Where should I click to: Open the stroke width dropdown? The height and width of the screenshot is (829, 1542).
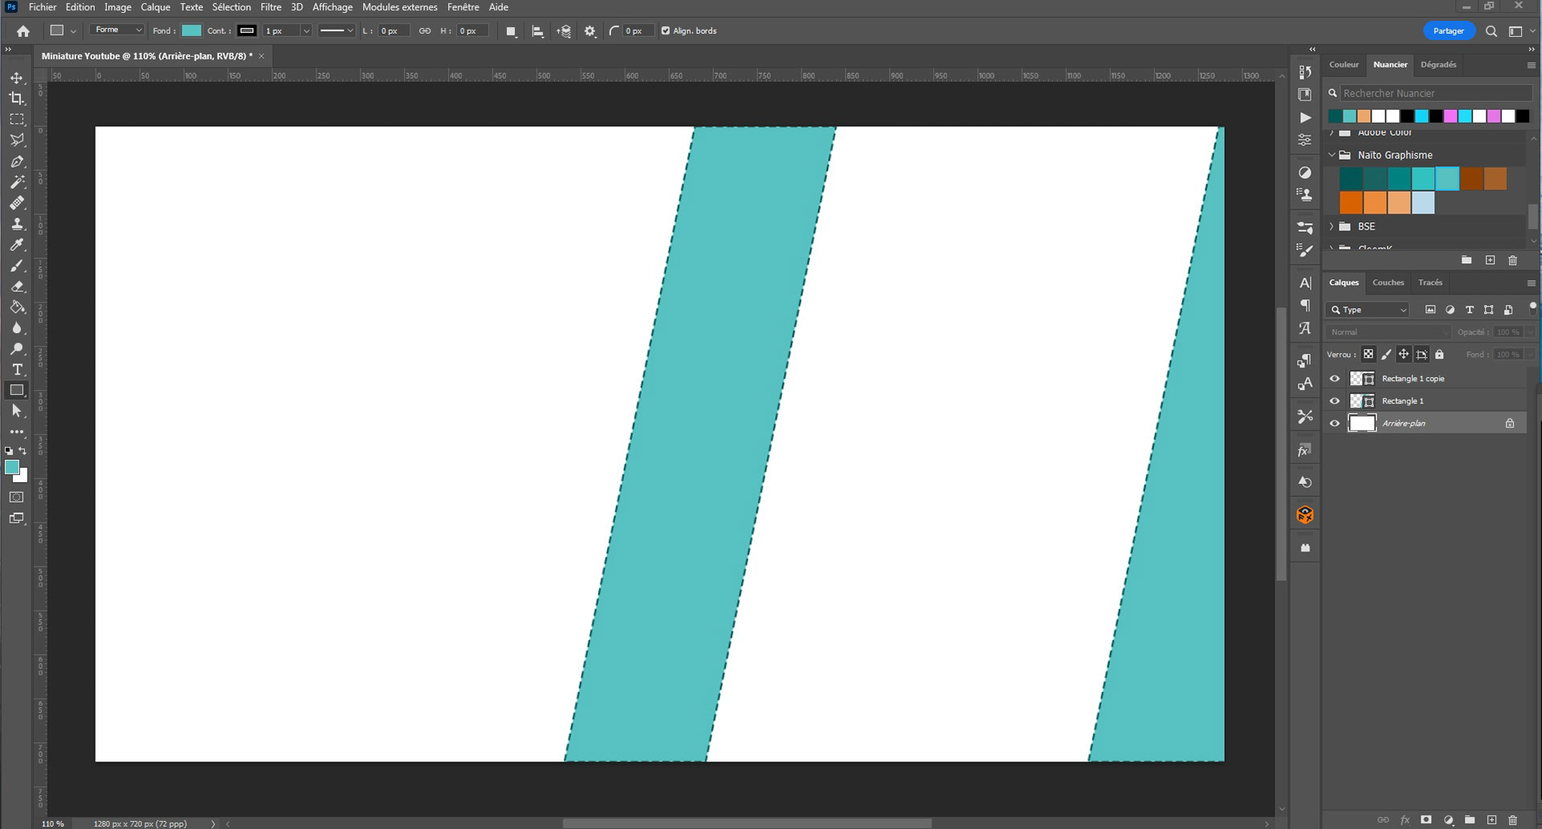click(x=306, y=31)
